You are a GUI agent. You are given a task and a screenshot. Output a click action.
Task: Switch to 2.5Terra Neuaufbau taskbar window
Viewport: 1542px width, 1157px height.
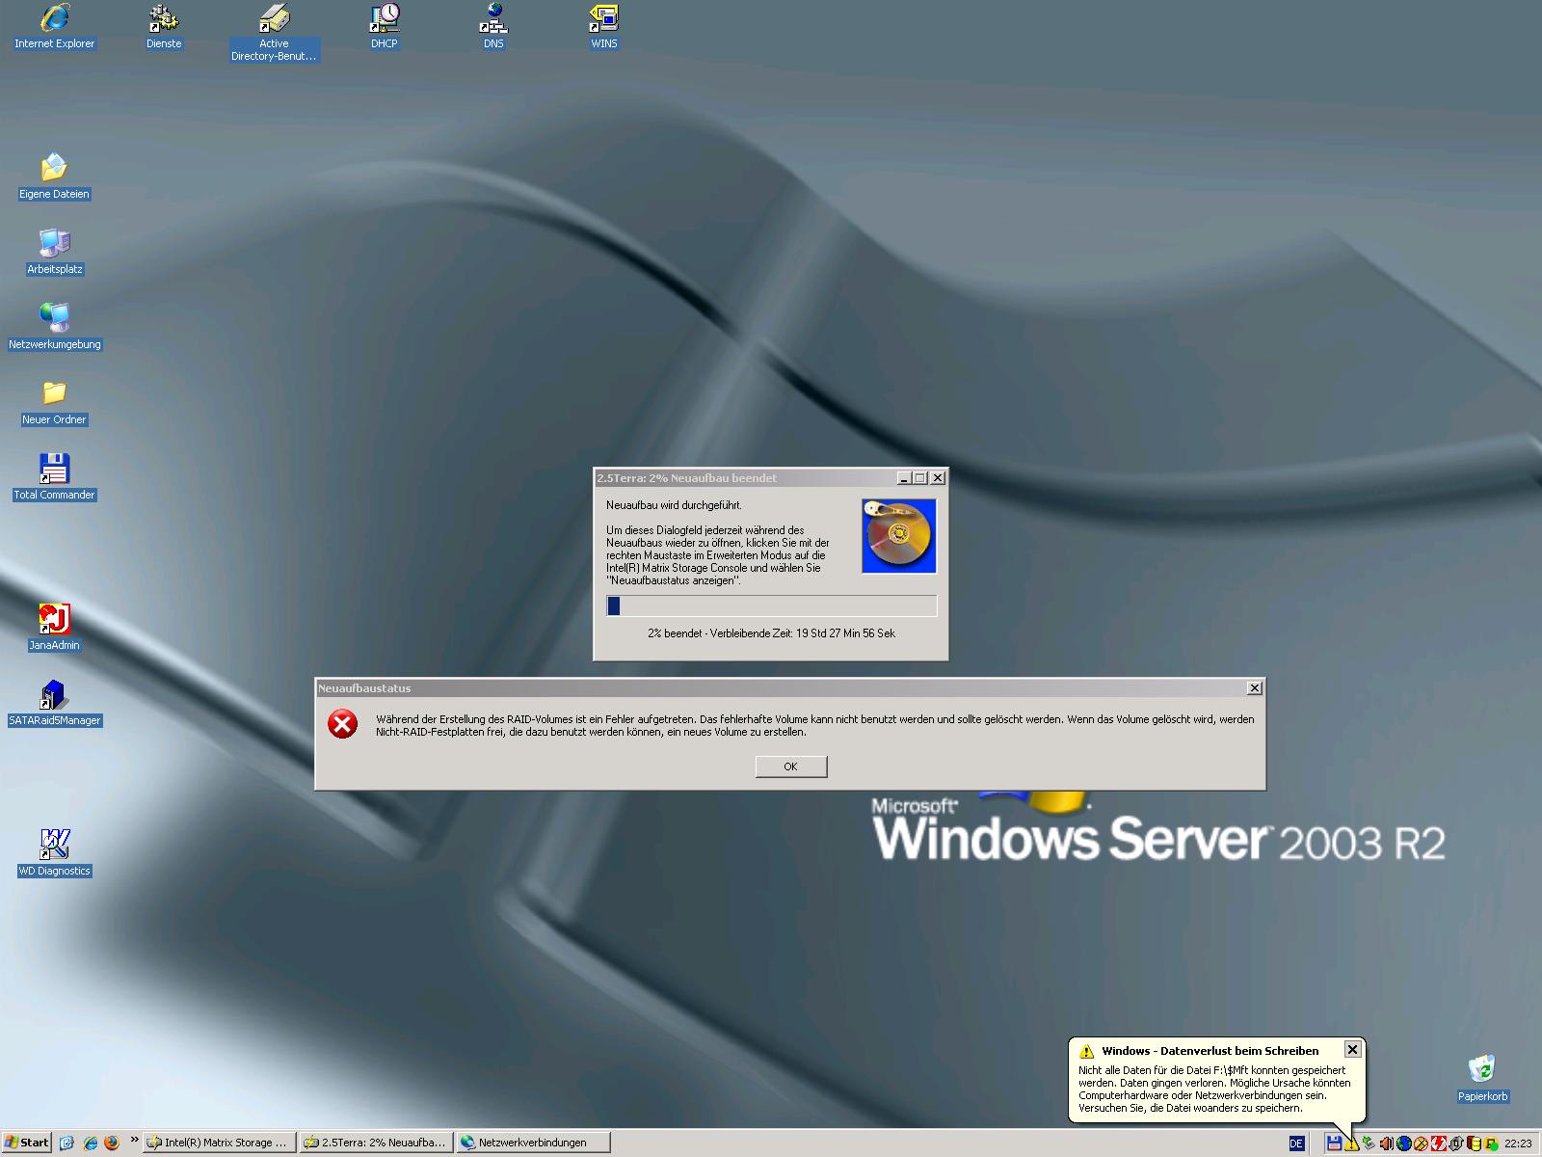375,1143
